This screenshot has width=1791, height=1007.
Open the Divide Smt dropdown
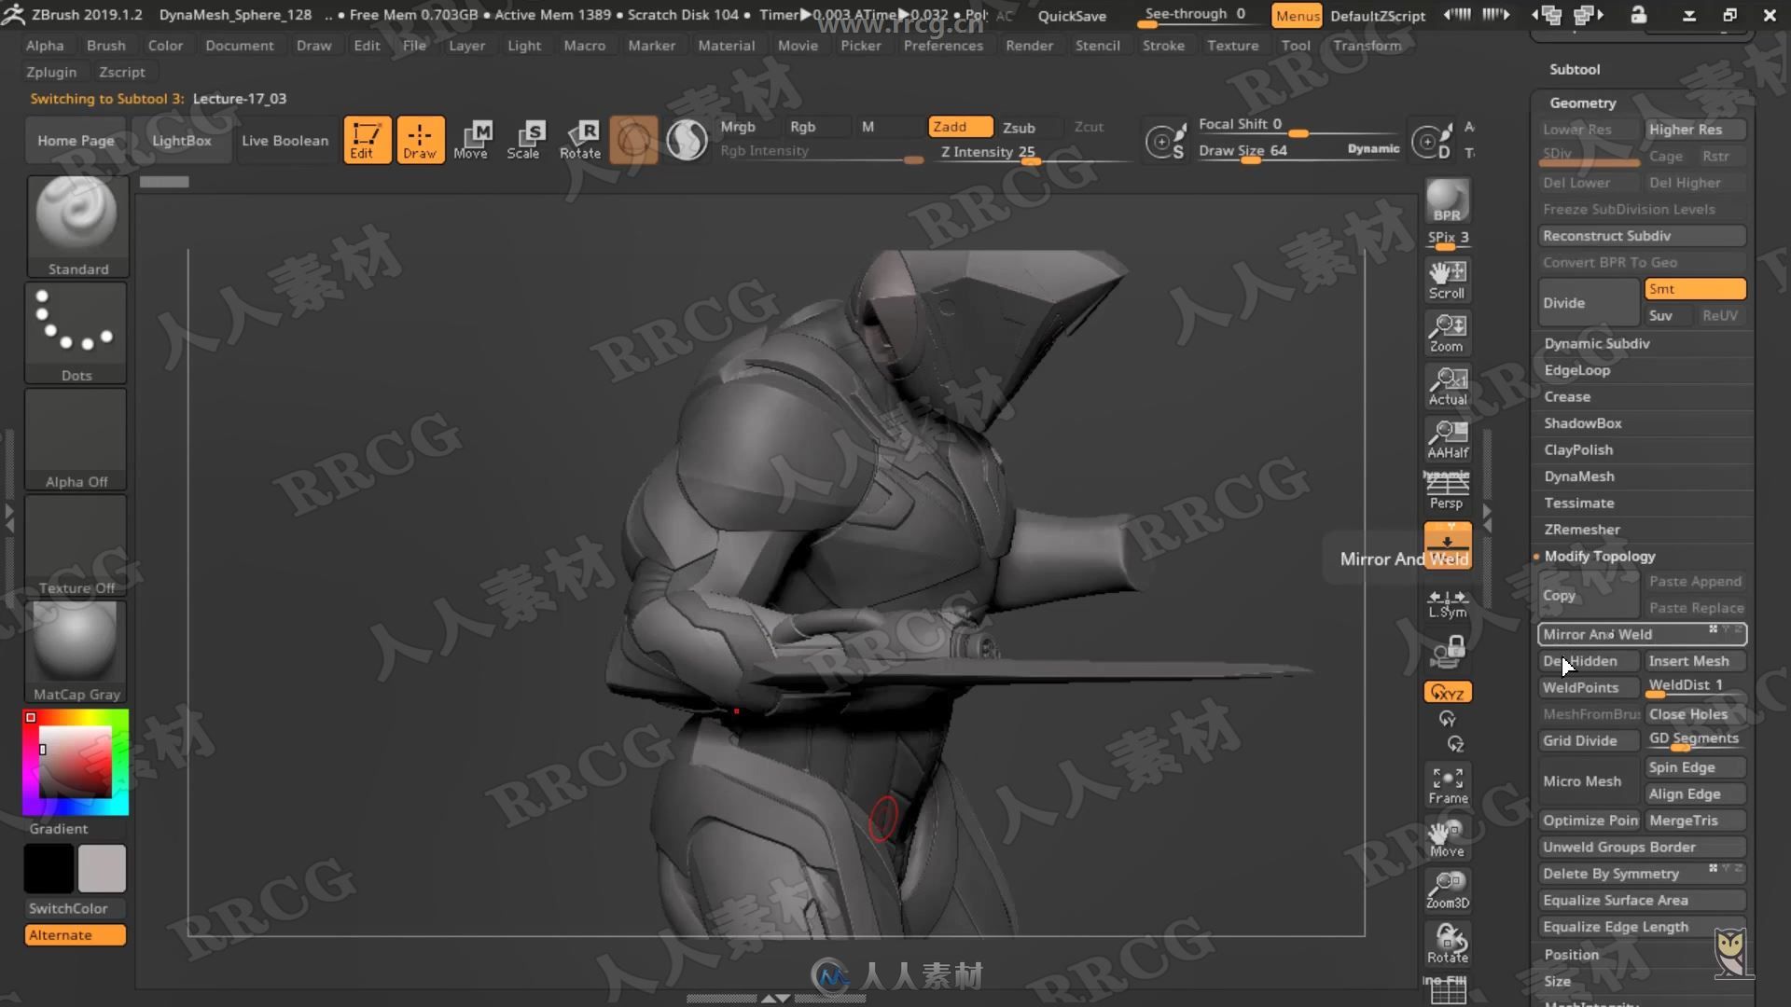point(1695,288)
